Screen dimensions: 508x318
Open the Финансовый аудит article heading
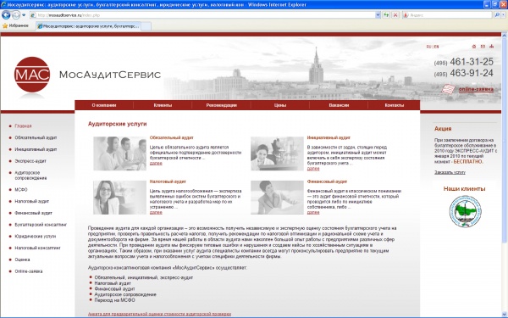click(x=327, y=181)
